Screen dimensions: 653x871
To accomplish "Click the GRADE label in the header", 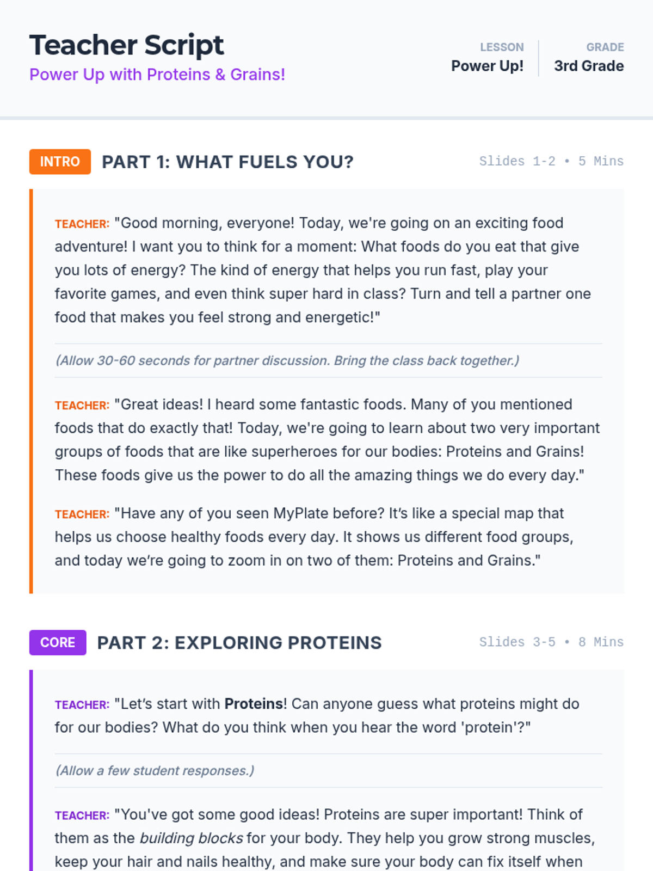I will click(605, 47).
